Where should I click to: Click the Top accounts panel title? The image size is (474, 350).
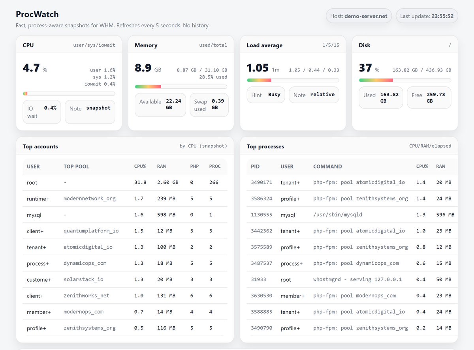point(40,146)
